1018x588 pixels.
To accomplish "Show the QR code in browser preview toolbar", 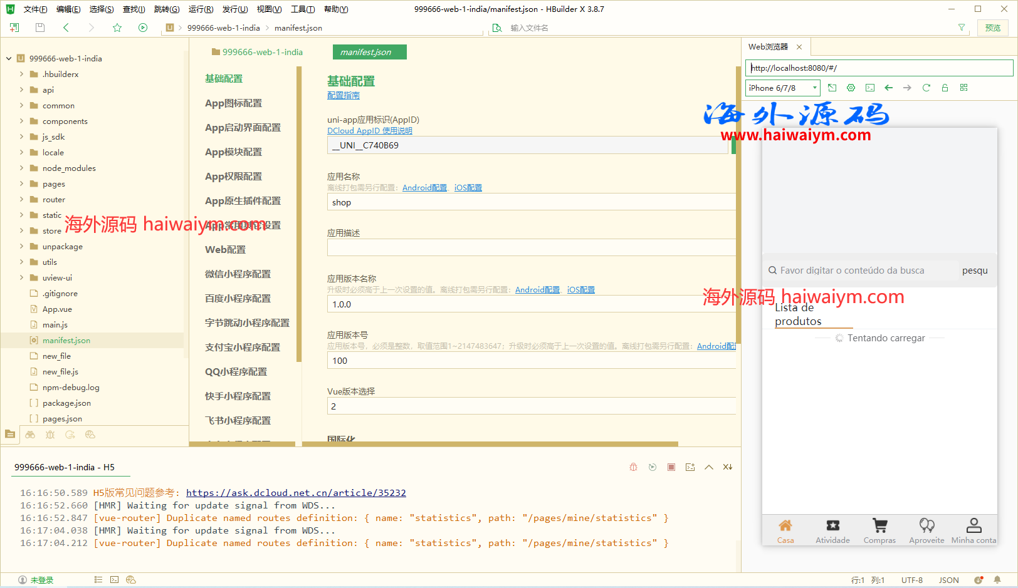I will [964, 88].
